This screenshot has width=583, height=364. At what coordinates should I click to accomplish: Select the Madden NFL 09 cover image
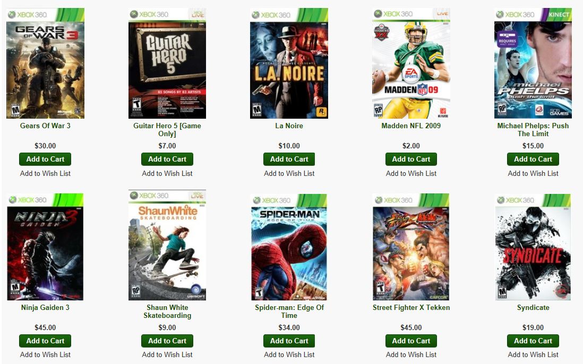(411, 63)
